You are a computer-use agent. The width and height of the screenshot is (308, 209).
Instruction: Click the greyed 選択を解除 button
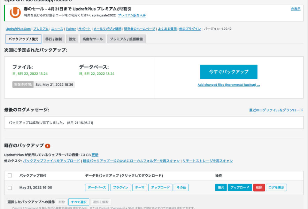click(x=101, y=202)
